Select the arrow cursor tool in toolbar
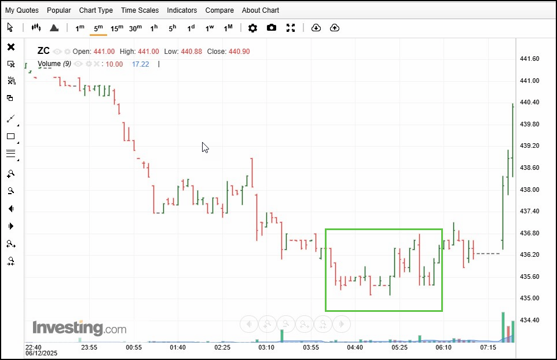This screenshot has width=557, height=360. tap(10, 27)
